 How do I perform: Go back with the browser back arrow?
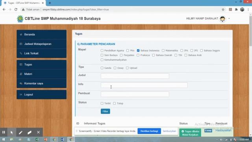point(4,9)
